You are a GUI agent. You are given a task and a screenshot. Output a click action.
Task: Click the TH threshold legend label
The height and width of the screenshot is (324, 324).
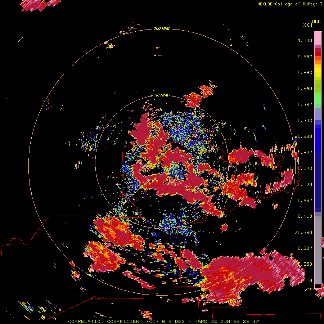click(309, 280)
